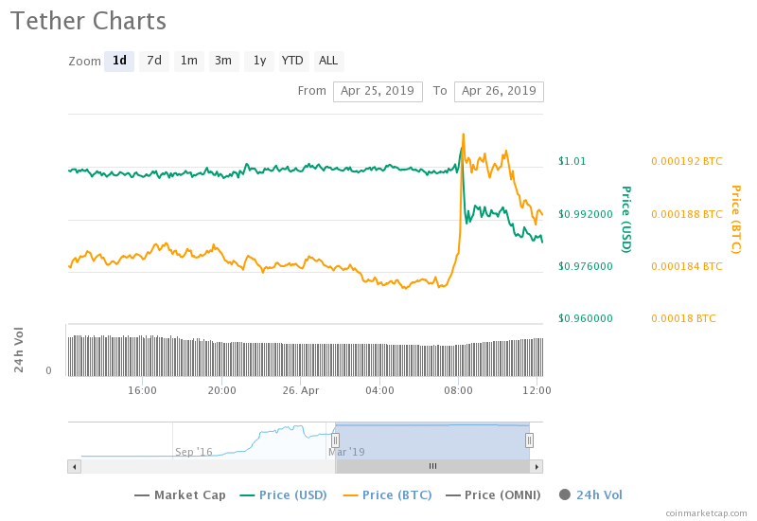
Task: Click the $1.01 USD axis label
Action: (x=572, y=161)
